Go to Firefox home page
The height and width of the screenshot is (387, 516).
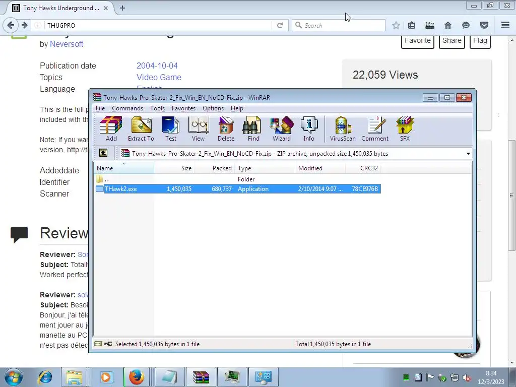tap(448, 25)
